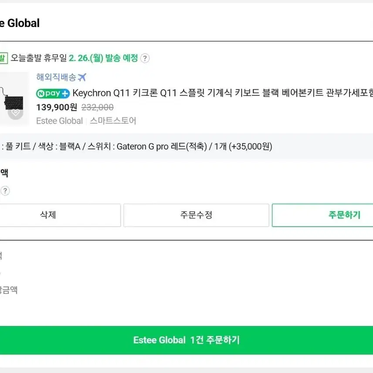This screenshot has height=373, width=373.
Task: Open the Keychron Q11 product title link
Action: coord(223,93)
